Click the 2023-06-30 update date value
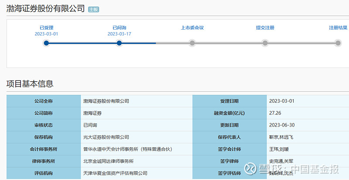Viewport: 349px width, 180px height. point(282,125)
